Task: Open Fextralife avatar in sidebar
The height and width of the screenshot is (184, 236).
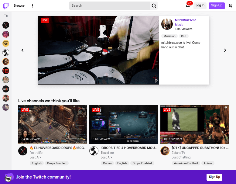Action: [6, 25]
